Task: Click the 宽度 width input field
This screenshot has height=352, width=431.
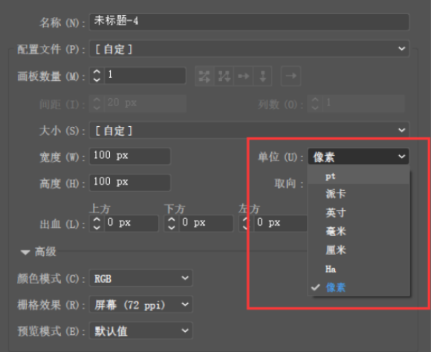Action: coord(130,156)
